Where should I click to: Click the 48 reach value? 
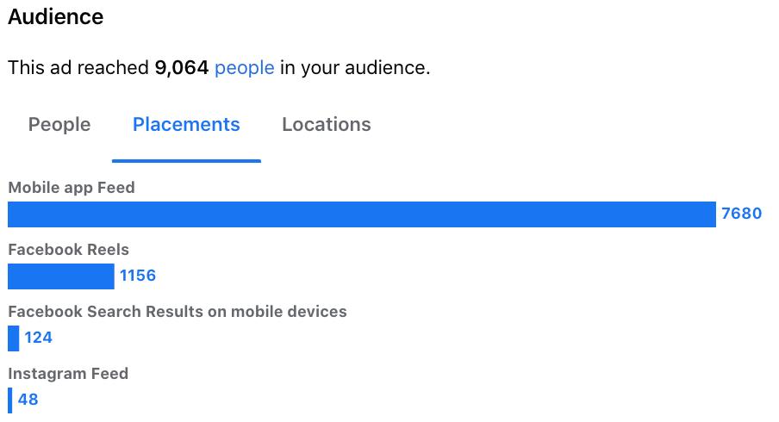click(x=28, y=400)
